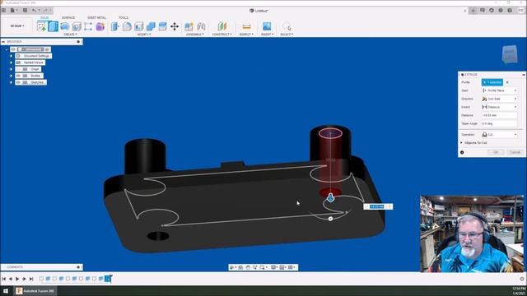Image resolution: width=527 pixels, height=296 pixels.
Task: Click OK in the Extrude dialog
Action: 496,152
